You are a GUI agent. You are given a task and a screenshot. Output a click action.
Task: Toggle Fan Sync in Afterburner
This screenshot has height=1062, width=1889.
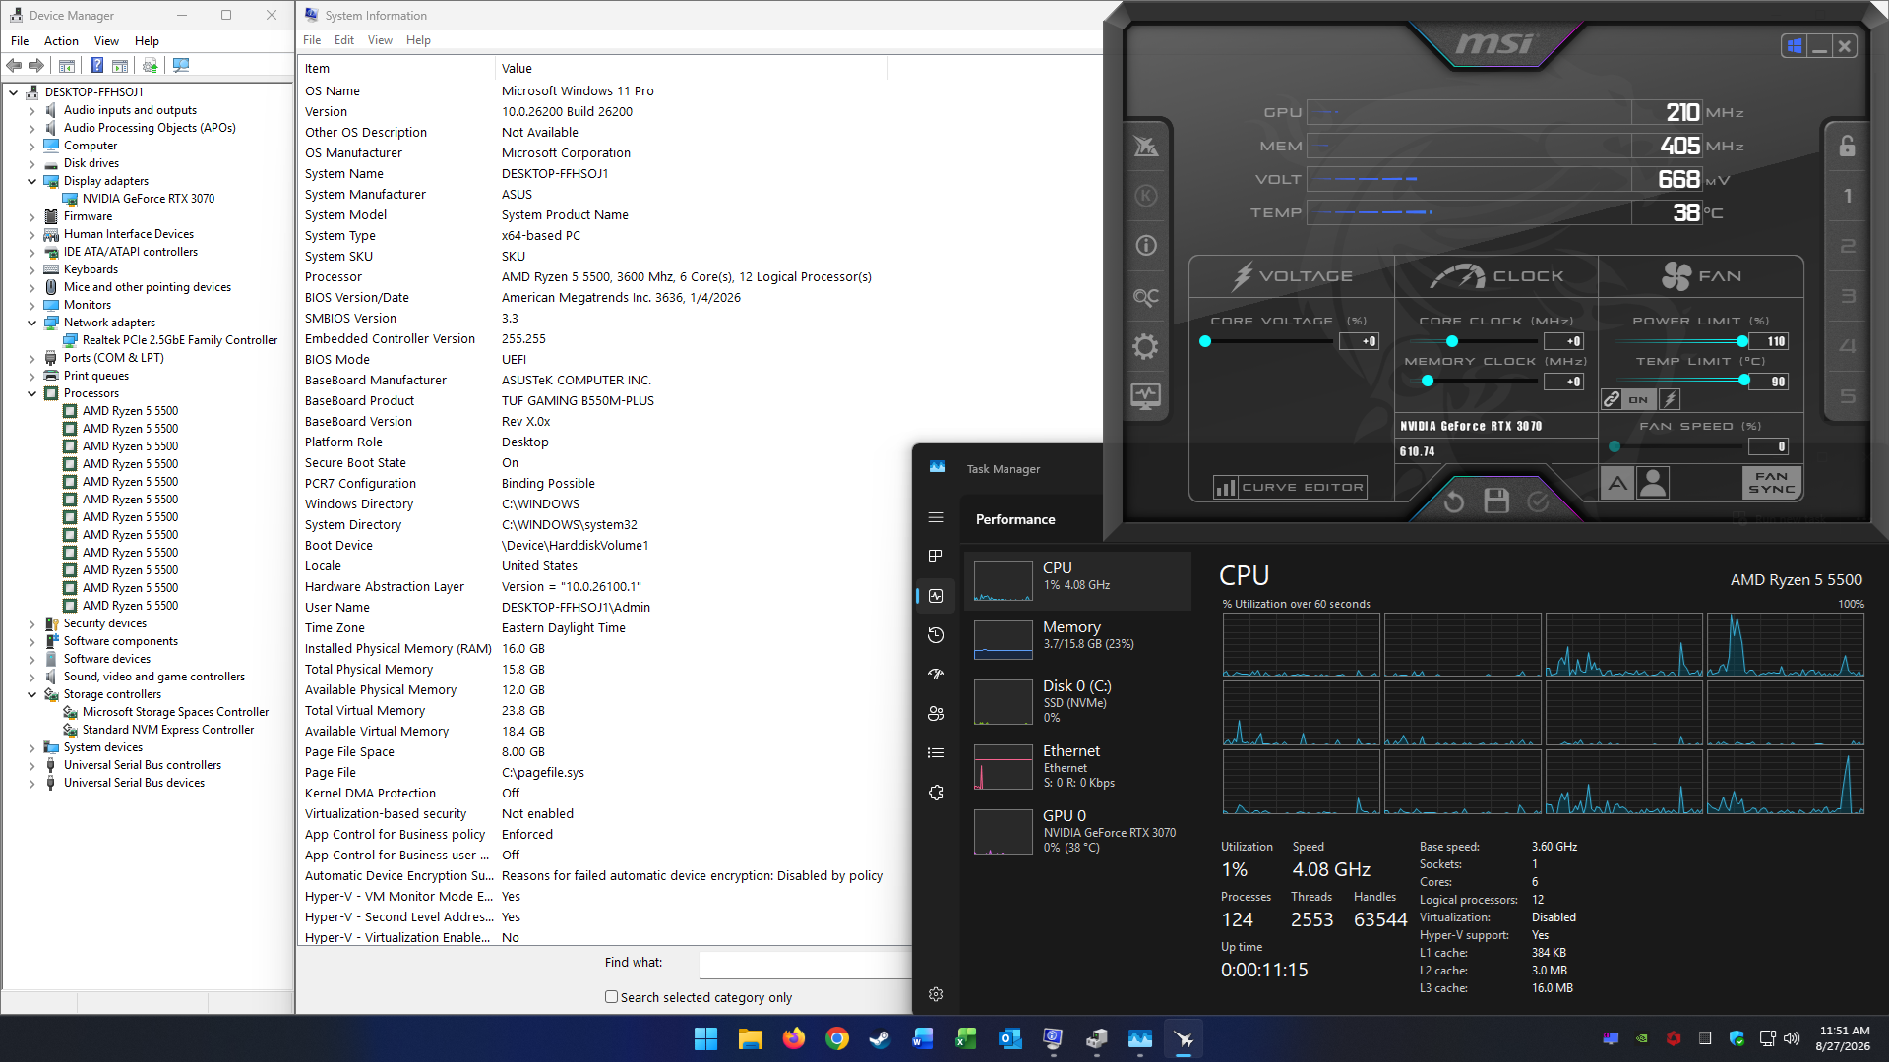[x=1771, y=483]
